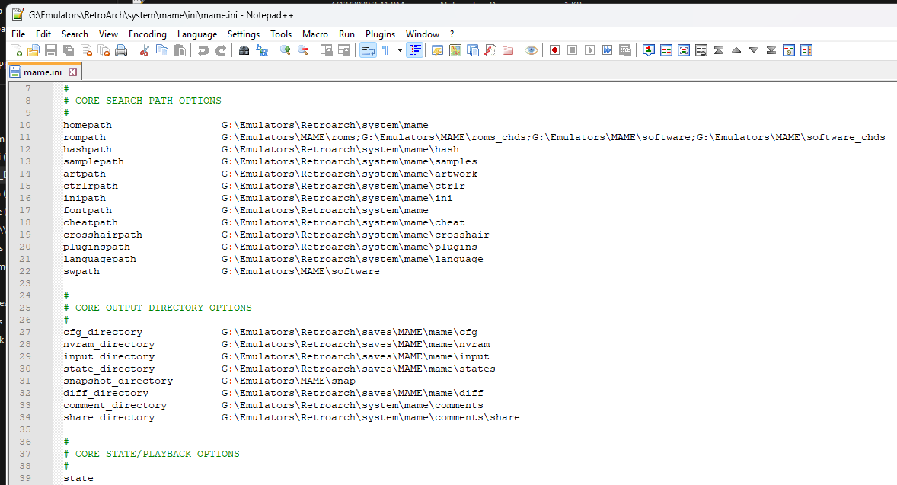Click the Compare files plugin icon
Image resolution: width=897 pixels, height=485 pixels.
pyautogui.click(x=666, y=51)
